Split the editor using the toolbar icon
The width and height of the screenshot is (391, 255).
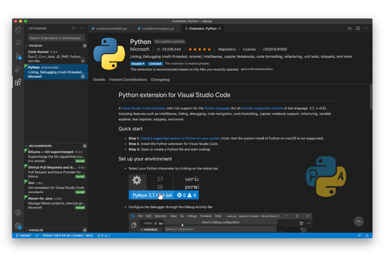tap(358, 28)
